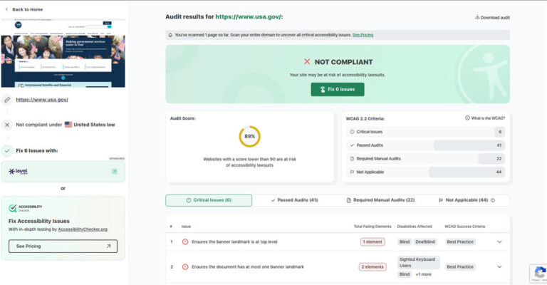Screen dimensions: 547x285
Task: Click the red alert icon on issue 1
Action: click(x=185, y=242)
